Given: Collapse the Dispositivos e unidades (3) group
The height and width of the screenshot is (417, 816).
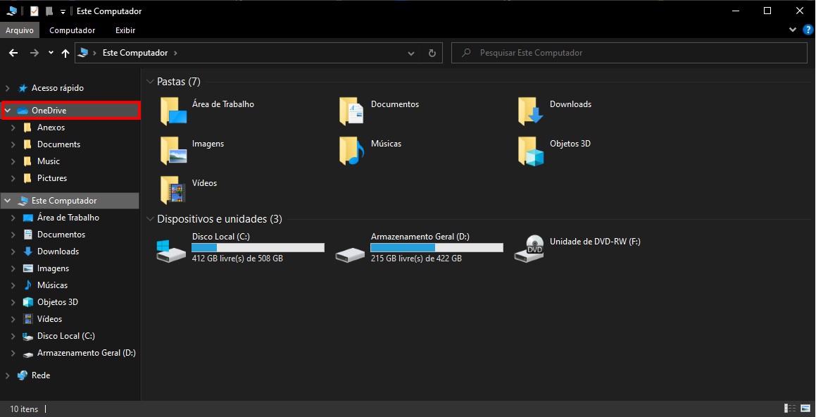Looking at the screenshot, I should pyautogui.click(x=151, y=218).
